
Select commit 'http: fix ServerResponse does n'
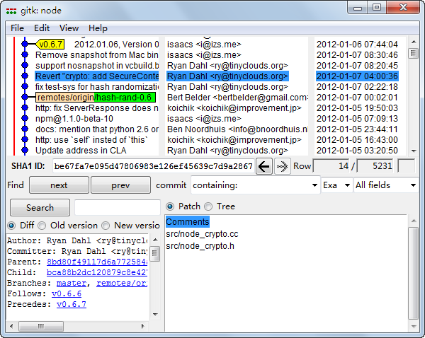click(97, 108)
